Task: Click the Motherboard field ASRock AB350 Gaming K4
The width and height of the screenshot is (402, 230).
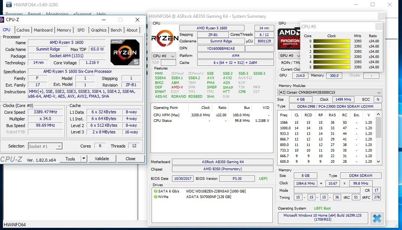Action: pyautogui.click(x=223, y=162)
